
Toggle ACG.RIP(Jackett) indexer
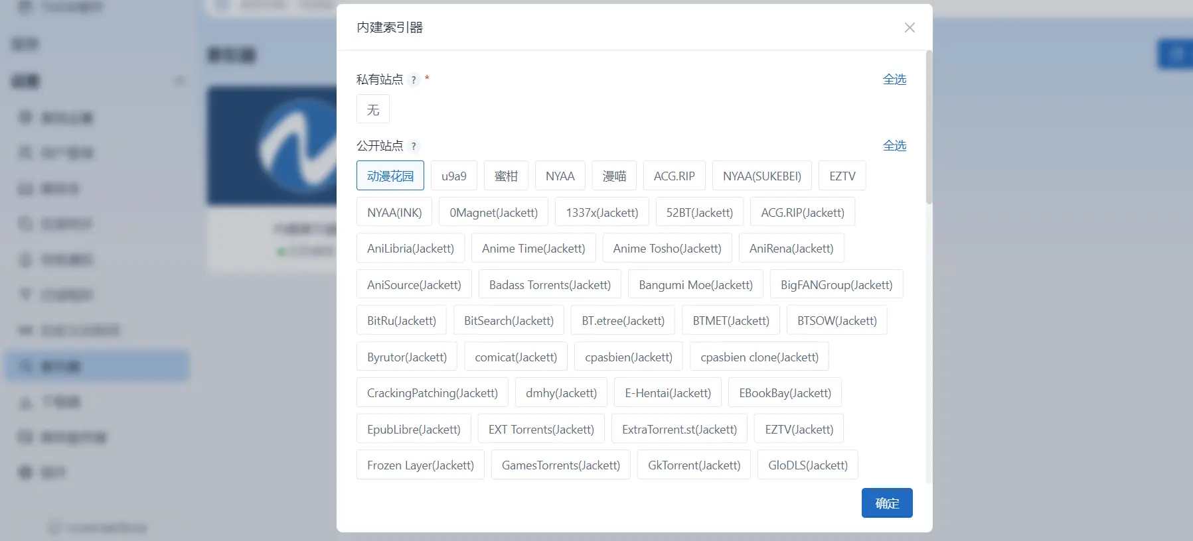tap(803, 212)
